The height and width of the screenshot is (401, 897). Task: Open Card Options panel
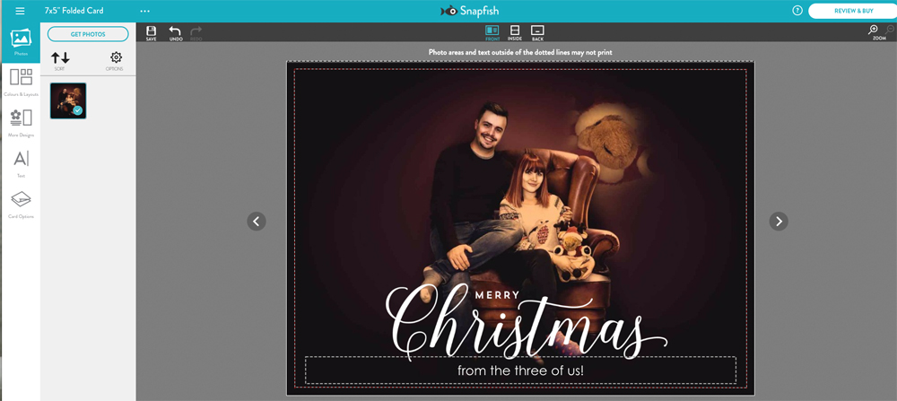(21, 203)
